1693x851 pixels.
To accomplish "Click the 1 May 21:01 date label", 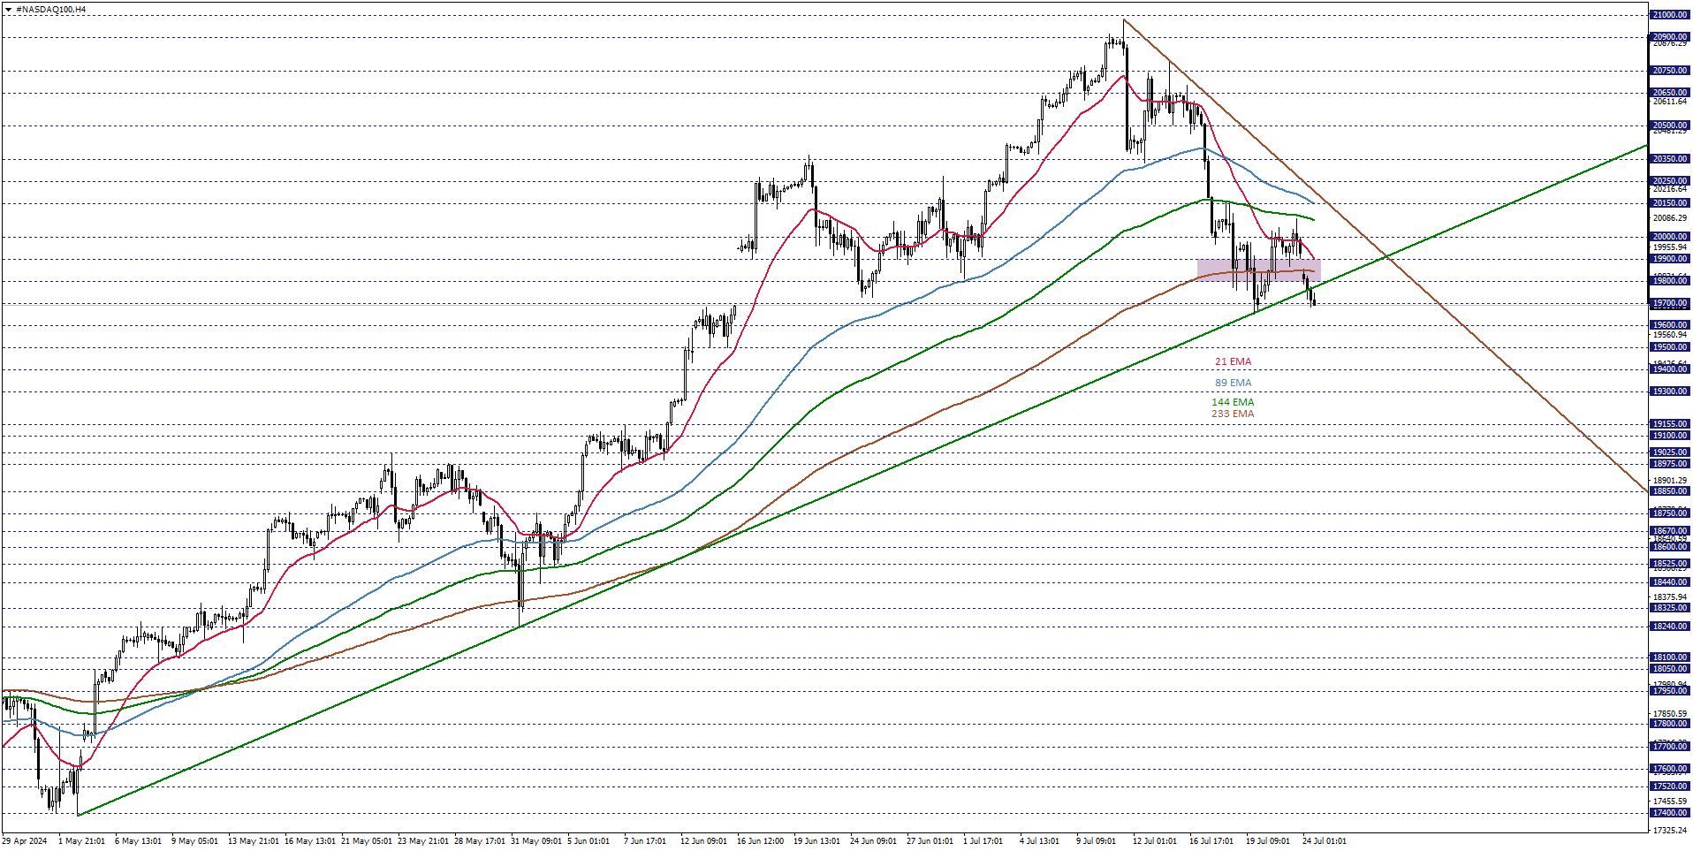I will [x=81, y=840].
